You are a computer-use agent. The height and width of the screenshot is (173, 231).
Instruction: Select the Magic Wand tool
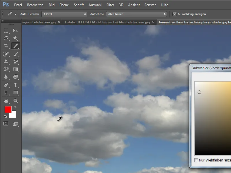pos(16,38)
